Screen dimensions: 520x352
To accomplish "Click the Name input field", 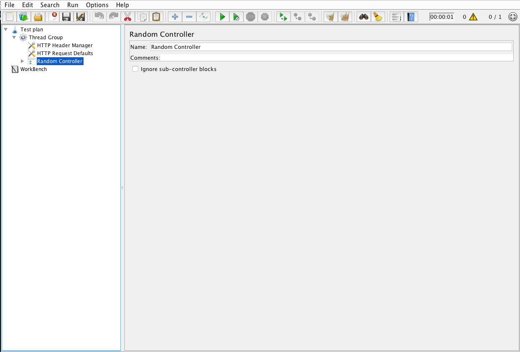I will [x=330, y=47].
